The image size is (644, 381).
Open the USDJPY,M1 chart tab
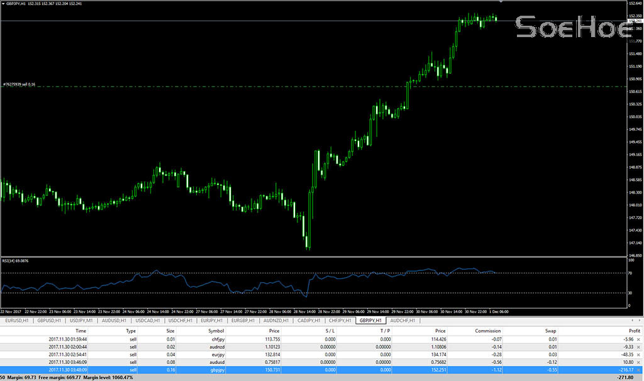(x=81, y=321)
